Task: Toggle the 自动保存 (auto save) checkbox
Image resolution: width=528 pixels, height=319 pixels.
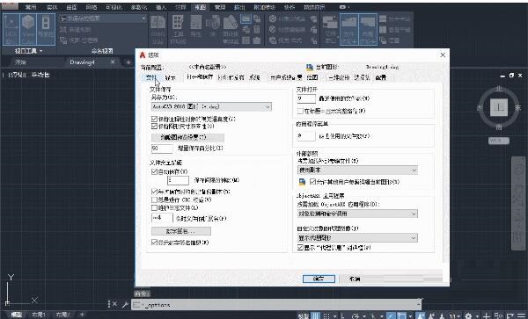Action: pos(154,171)
